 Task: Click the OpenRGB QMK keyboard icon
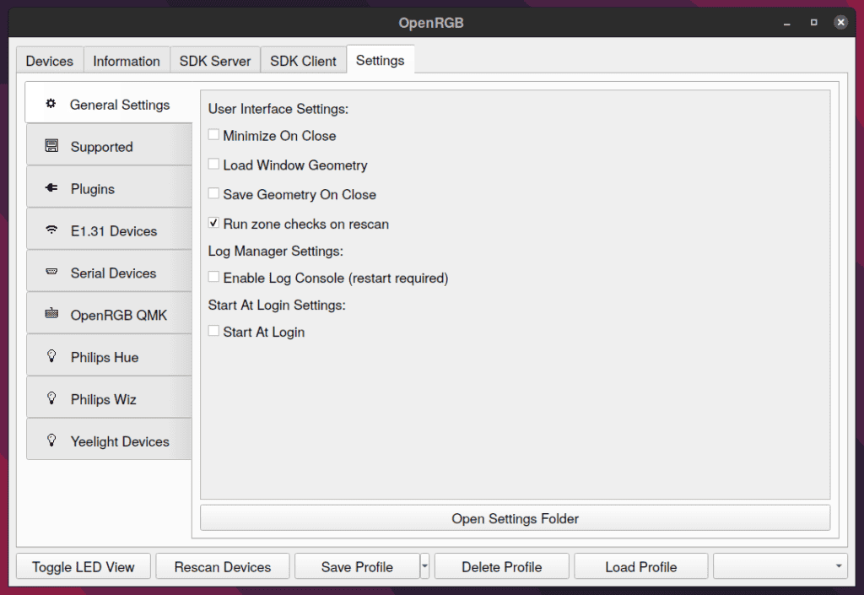tap(51, 313)
